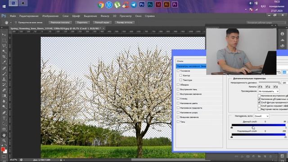
Task: Select Параметры наложения in the styles list
Action: (x=191, y=66)
